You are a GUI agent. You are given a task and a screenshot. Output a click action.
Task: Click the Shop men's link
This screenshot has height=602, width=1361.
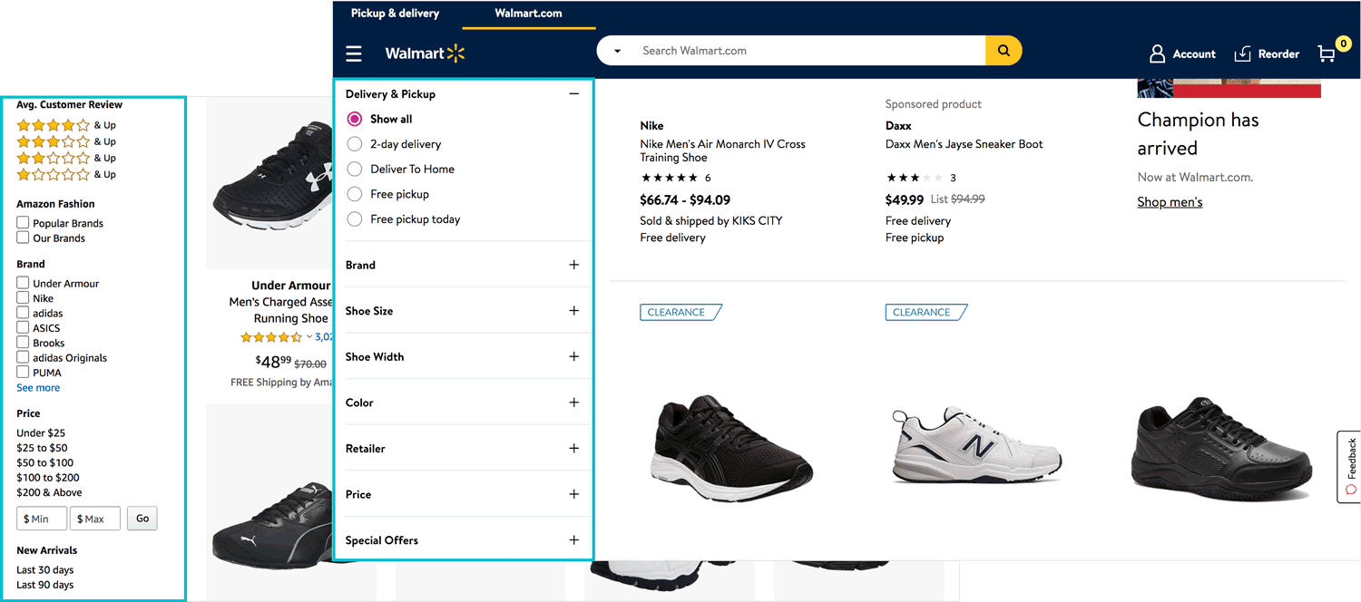1170,202
